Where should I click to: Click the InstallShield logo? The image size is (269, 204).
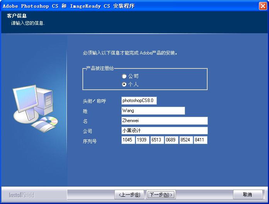22,195
